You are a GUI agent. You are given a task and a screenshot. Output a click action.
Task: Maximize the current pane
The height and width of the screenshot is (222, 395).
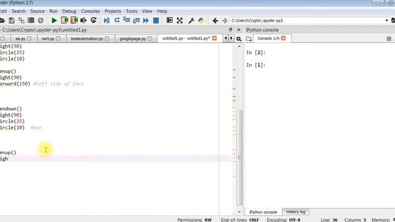(x=170, y=20)
